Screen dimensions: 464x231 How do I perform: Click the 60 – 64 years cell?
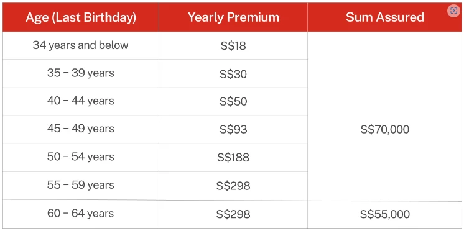pos(80,214)
